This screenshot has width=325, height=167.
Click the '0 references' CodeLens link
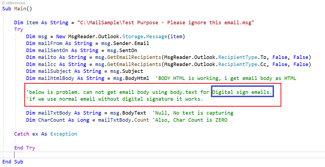13,3
